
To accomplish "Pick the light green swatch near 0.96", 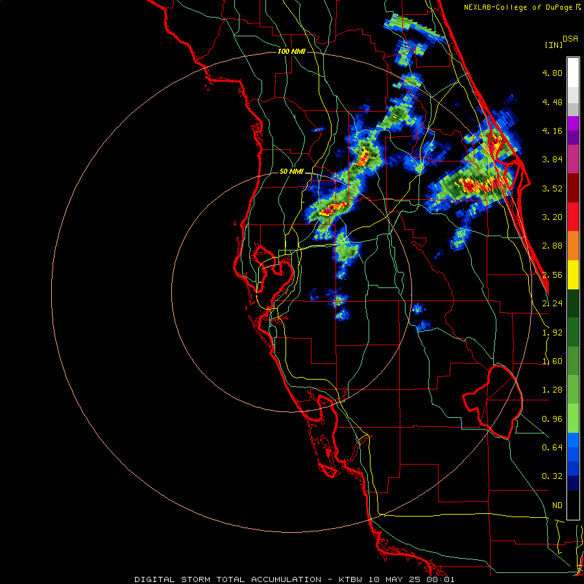I will [x=573, y=419].
